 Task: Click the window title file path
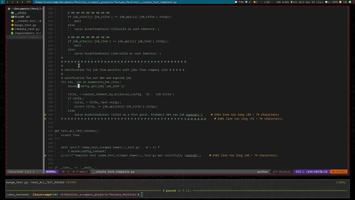pos(105,2)
